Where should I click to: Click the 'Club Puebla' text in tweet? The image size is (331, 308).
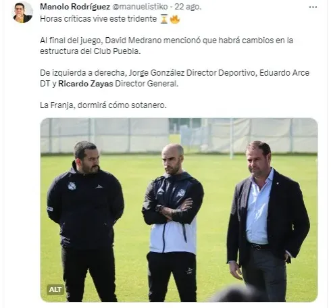[117, 51]
